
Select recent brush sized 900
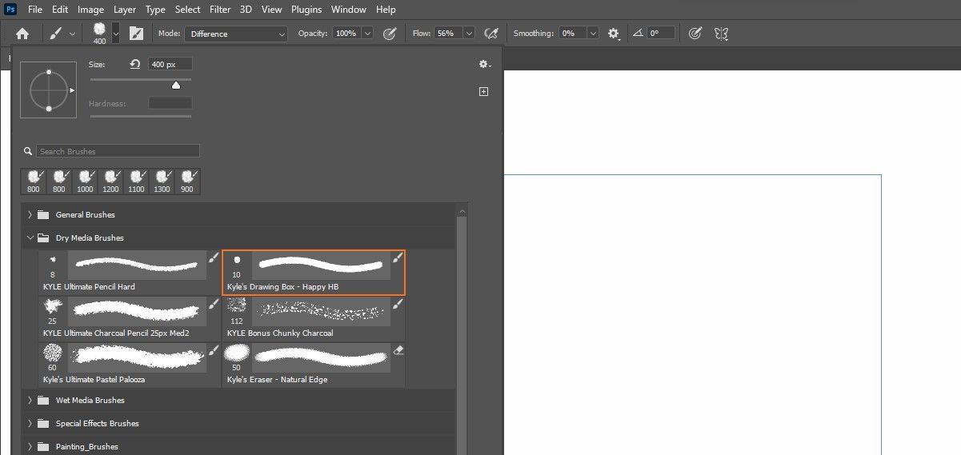click(187, 182)
